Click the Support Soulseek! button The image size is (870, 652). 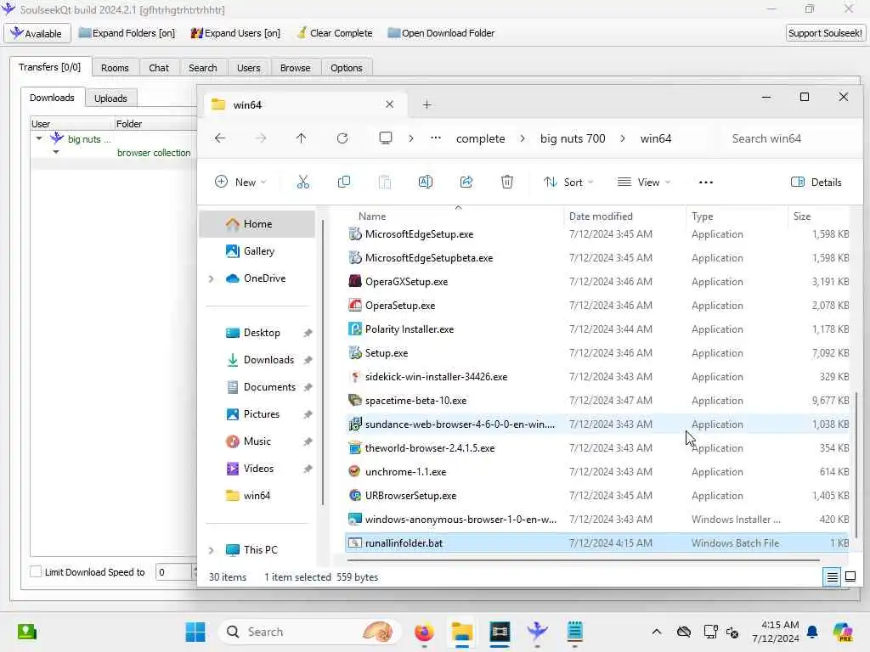point(825,33)
